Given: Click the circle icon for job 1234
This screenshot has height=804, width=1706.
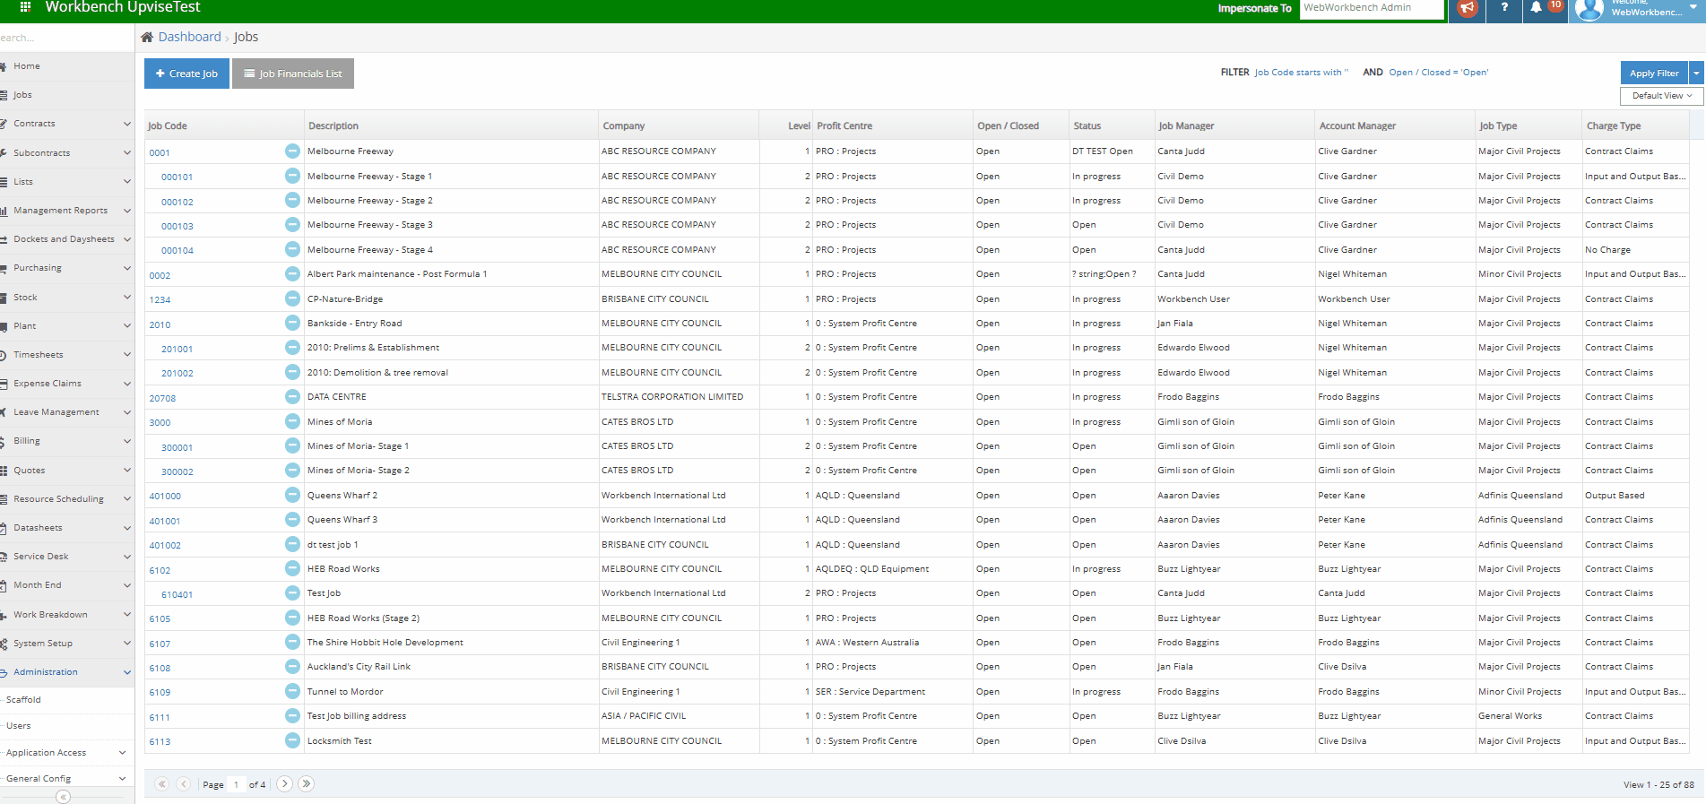Looking at the screenshot, I should pyautogui.click(x=292, y=298).
